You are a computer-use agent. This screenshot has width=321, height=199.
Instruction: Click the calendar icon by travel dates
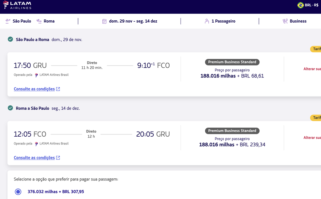(104, 21)
